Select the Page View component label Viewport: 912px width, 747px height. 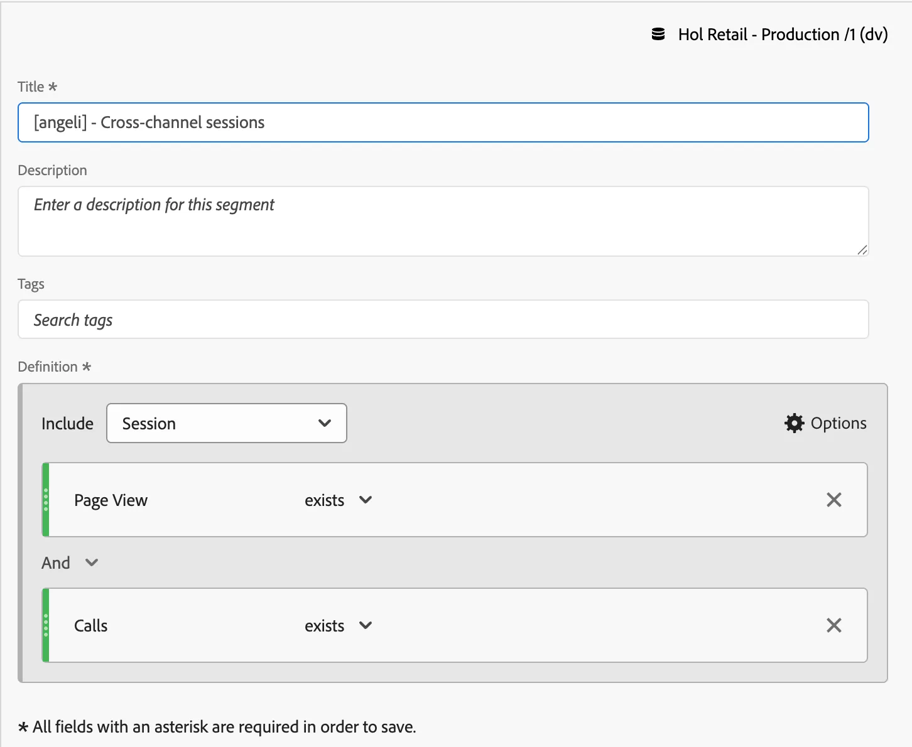click(111, 500)
